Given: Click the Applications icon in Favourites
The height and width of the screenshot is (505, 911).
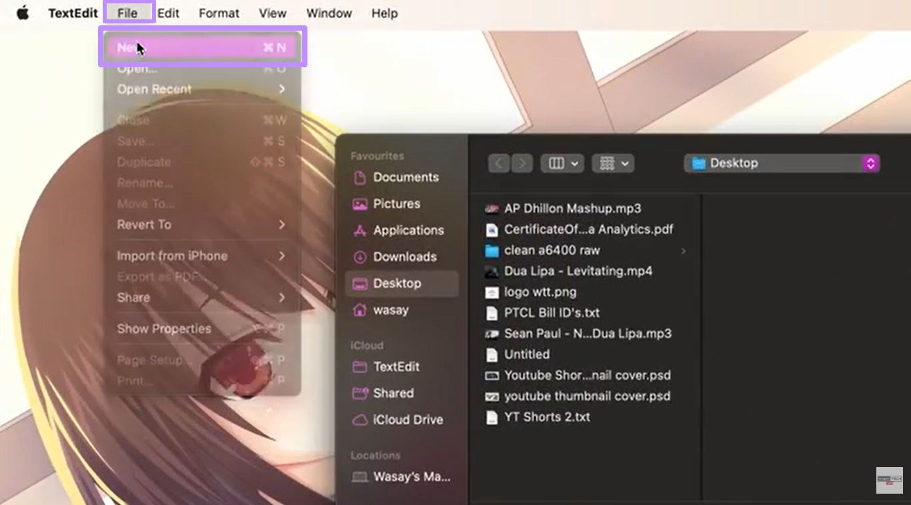Looking at the screenshot, I should (360, 231).
